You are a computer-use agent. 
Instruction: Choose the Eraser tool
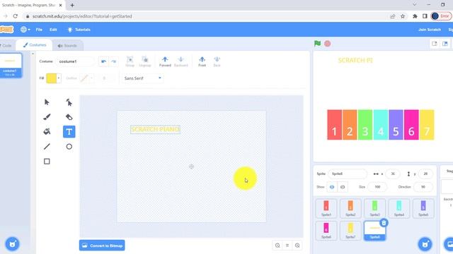69,117
